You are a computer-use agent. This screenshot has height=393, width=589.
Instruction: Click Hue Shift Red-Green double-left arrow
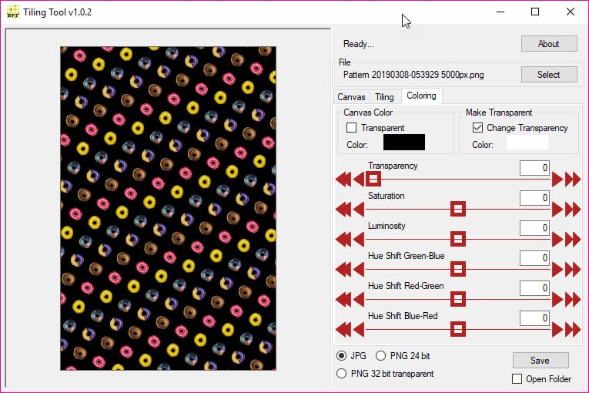343,300
